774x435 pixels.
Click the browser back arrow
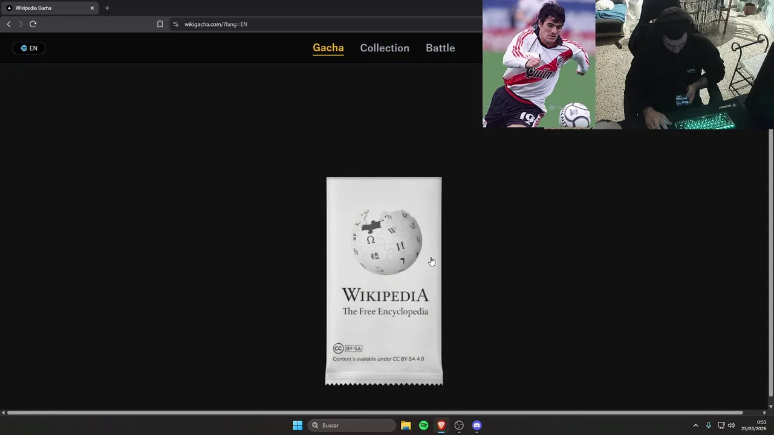tap(8, 24)
